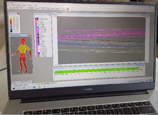Open the Body Segment menu

[16, 5]
